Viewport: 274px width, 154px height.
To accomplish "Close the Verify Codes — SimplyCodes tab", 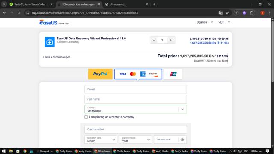I will (x=51, y=4).
